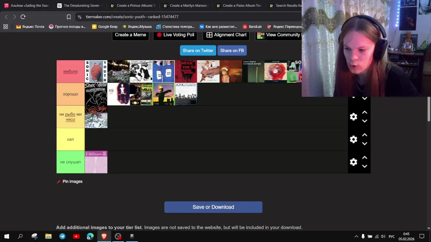This screenshot has width=431, height=242.
Task: Bookmark this page with bookmark icon
Action: click(69, 17)
